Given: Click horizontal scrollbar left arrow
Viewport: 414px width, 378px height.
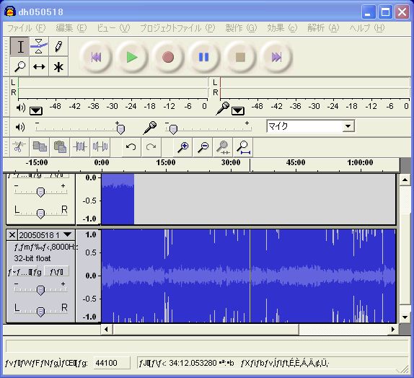Looking at the screenshot, I should pyautogui.click(x=107, y=329).
